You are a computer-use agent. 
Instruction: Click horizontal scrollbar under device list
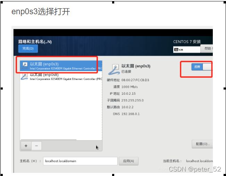coord(49,140)
